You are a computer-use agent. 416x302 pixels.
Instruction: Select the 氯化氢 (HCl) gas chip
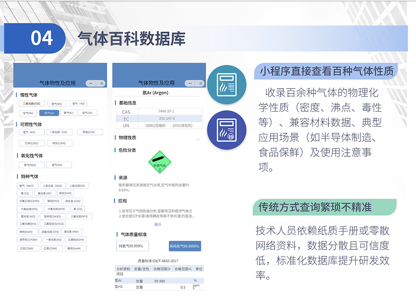pyautogui.click(x=28, y=216)
